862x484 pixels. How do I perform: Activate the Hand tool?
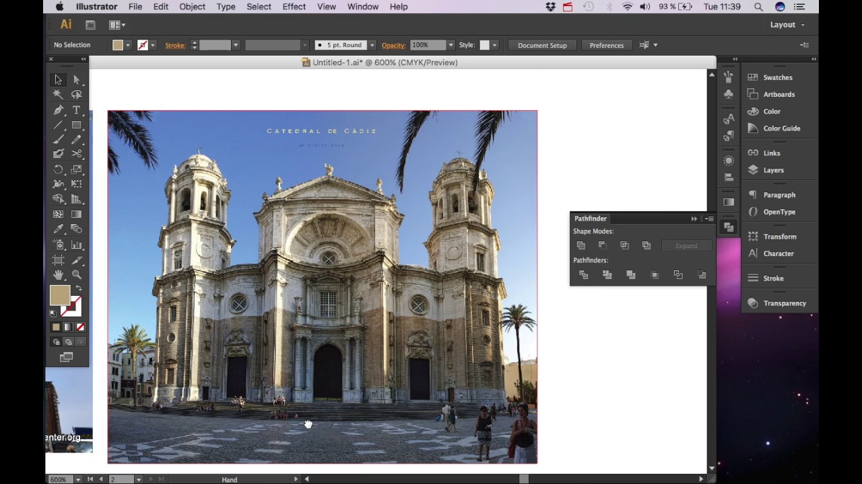tap(59, 275)
